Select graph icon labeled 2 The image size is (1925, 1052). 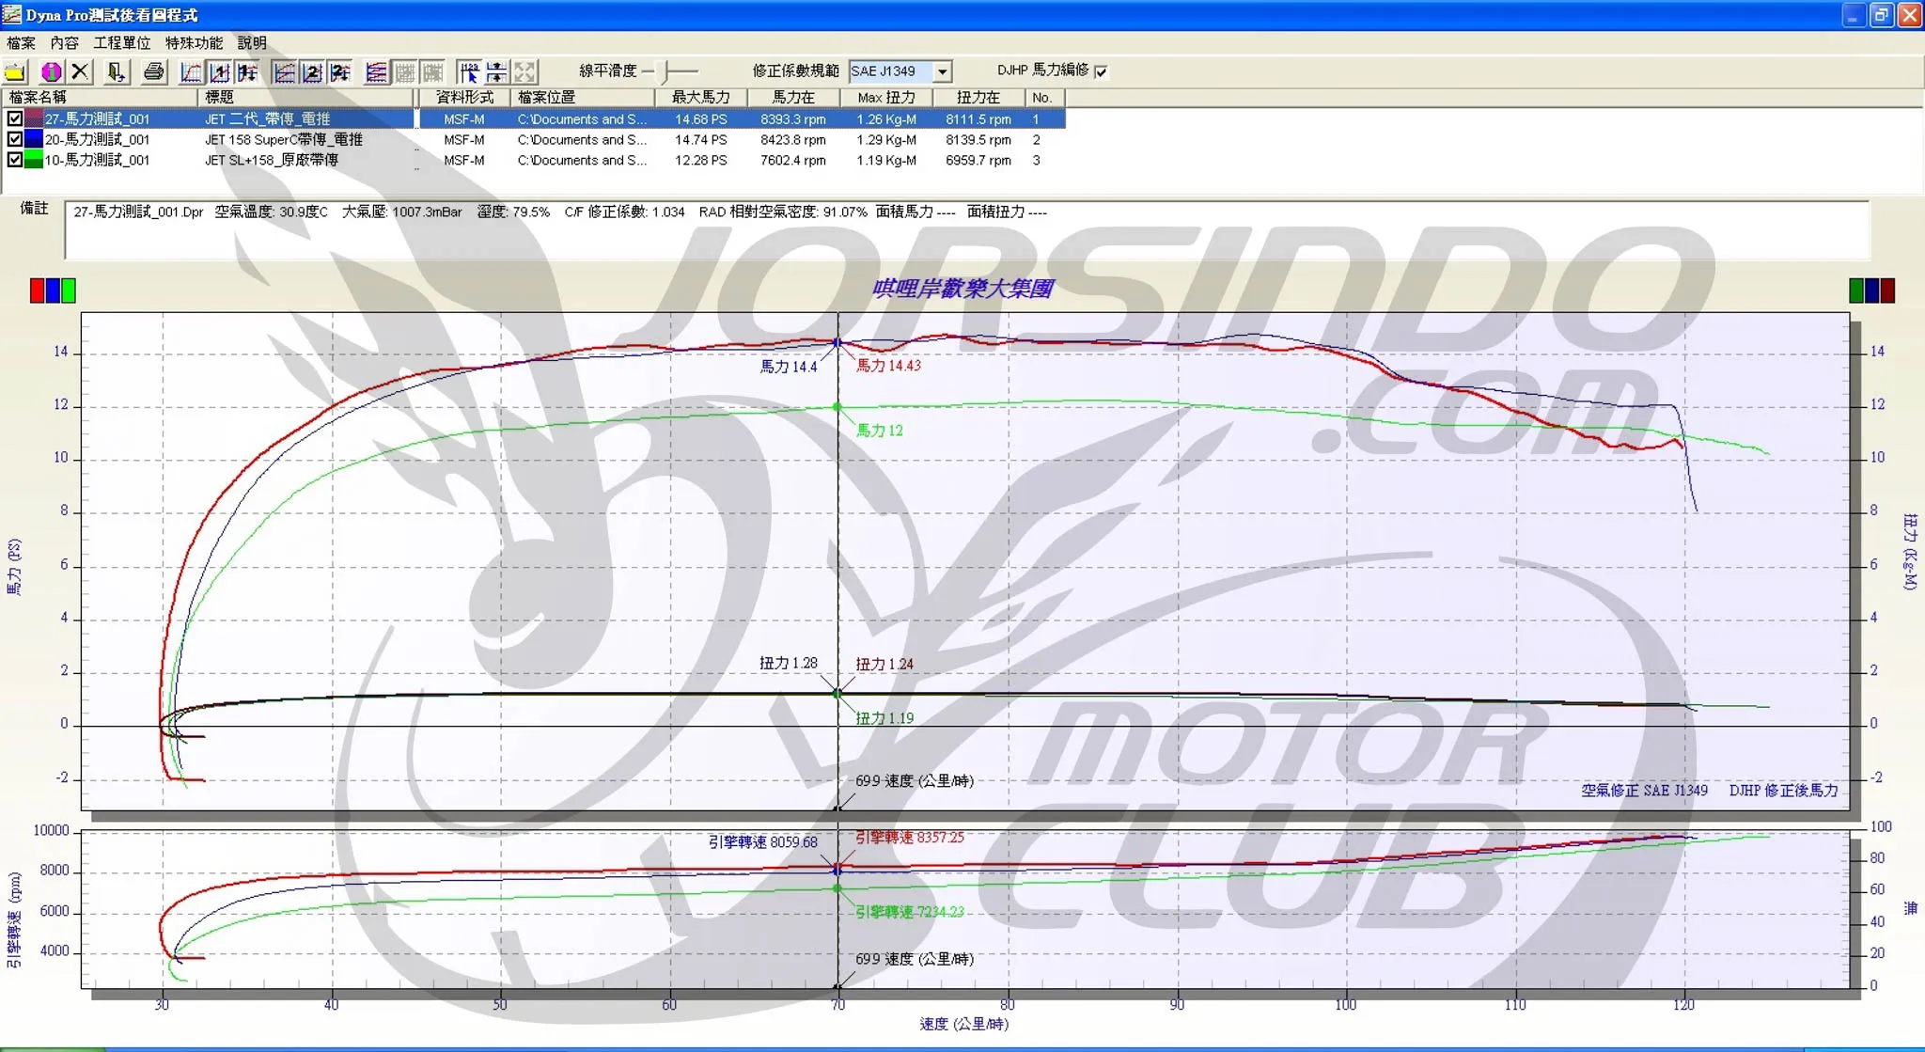pyautogui.click(x=312, y=71)
